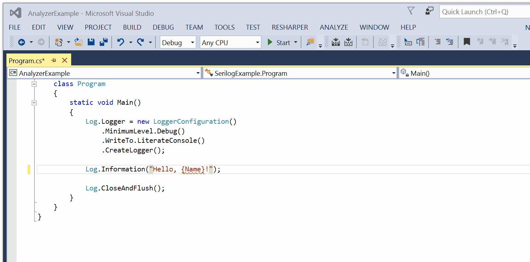The width and height of the screenshot is (530, 262).
Task: Close the Program.cs tab
Action: pyautogui.click(x=65, y=60)
